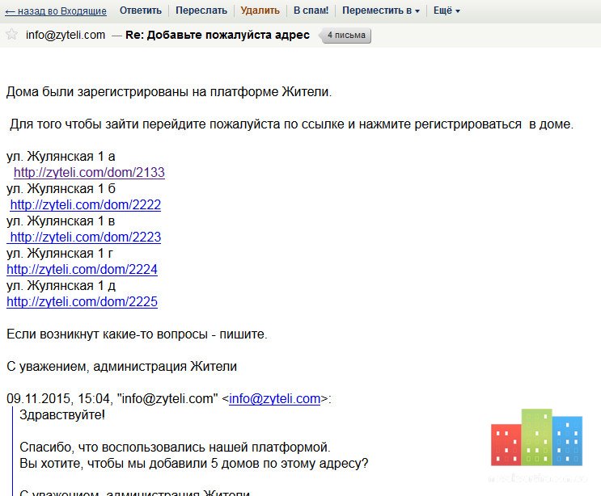
Task: Click the quoted info@zyteli.com mailto link
Action: [x=274, y=398]
